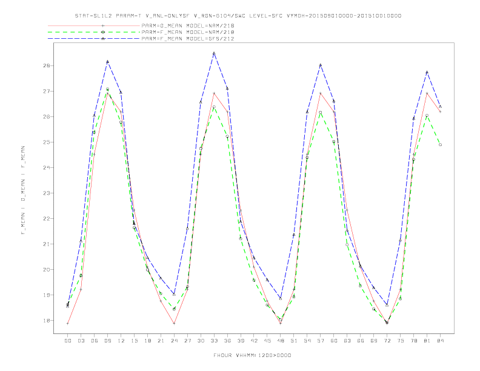Click y-axis tick value 27
The image size is (480, 371).
tap(47, 91)
